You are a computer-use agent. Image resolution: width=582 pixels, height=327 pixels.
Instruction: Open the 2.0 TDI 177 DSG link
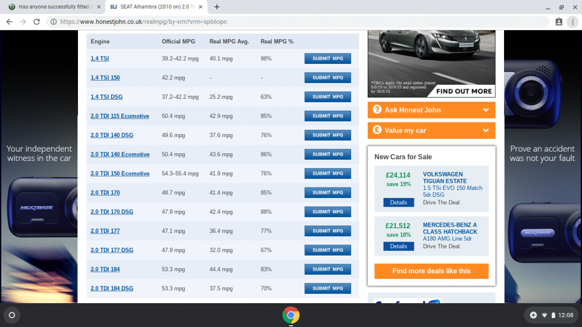(x=112, y=250)
